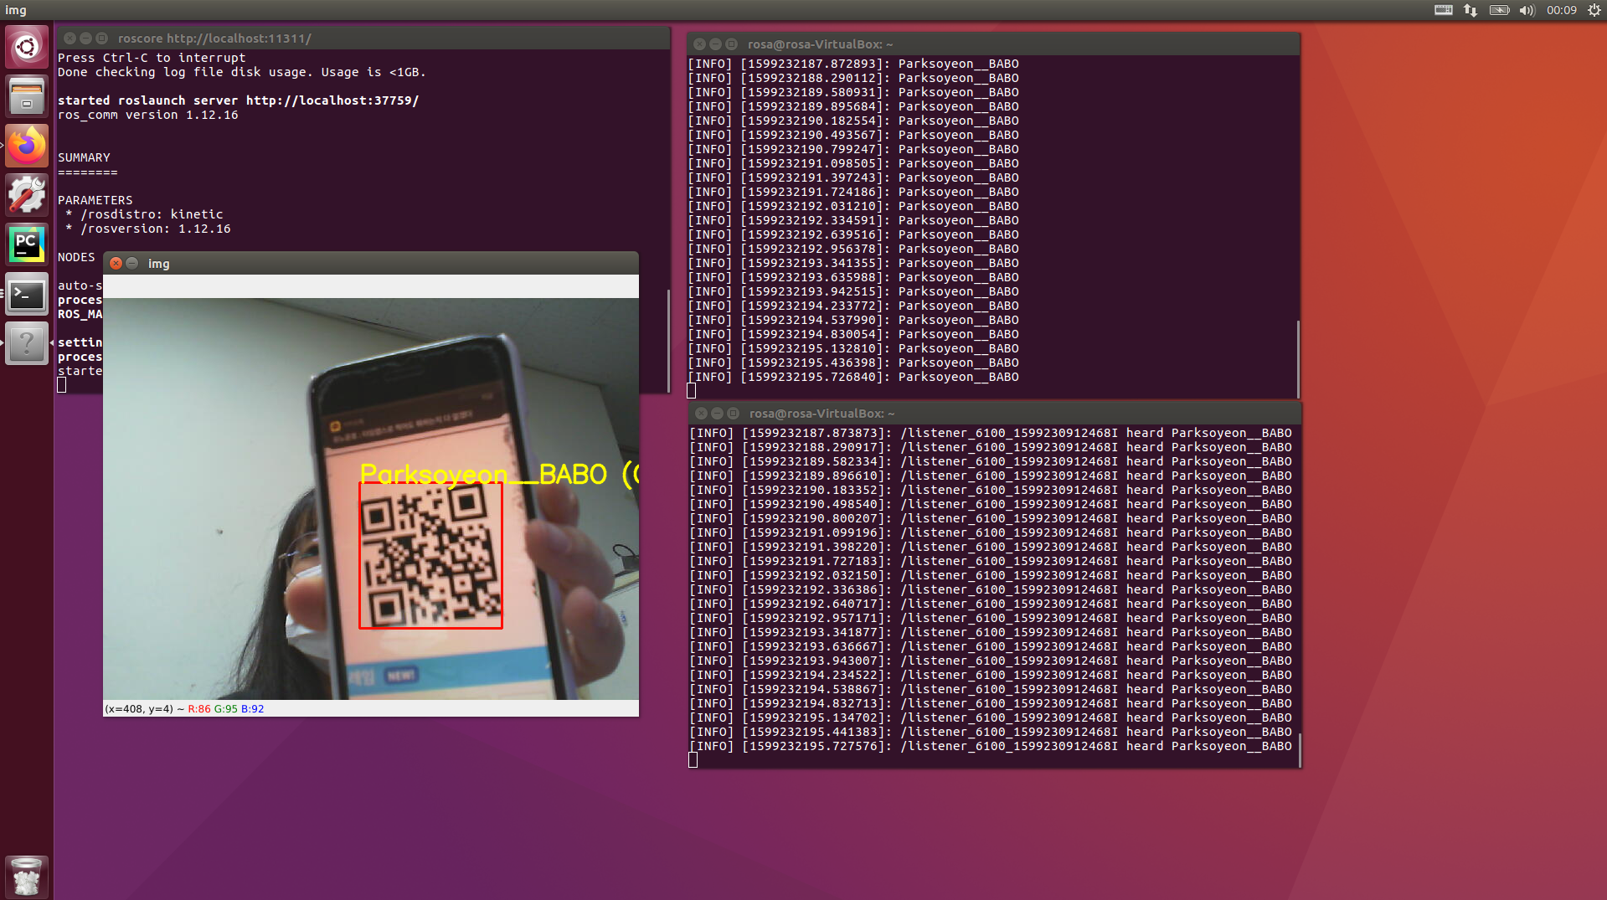The image size is (1607, 900).
Task: Click lower terminal line with timestamp 1599232192.032150
Action: click(991, 575)
